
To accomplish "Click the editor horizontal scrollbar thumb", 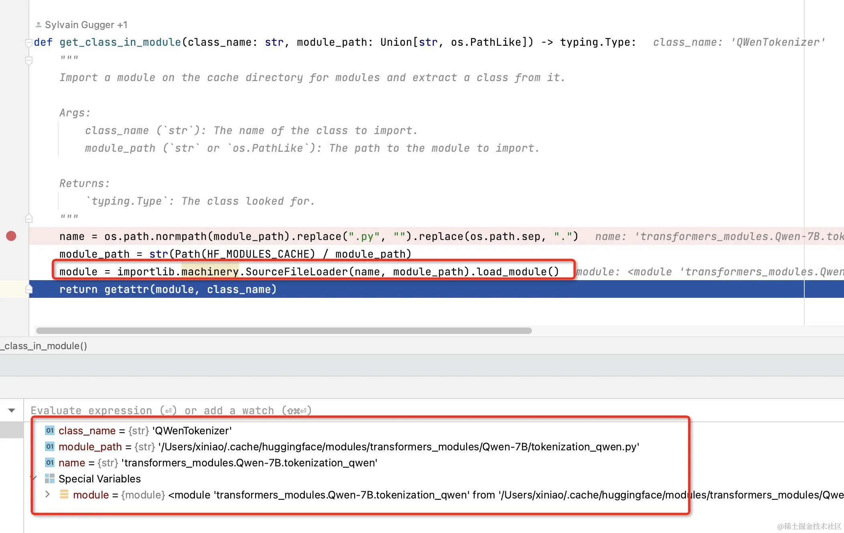I will 284,331.
